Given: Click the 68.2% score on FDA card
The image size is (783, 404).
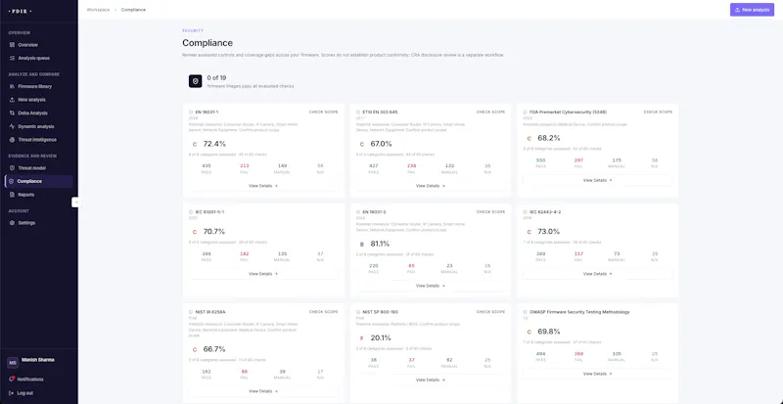Looking at the screenshot, I should pos(549,138).
